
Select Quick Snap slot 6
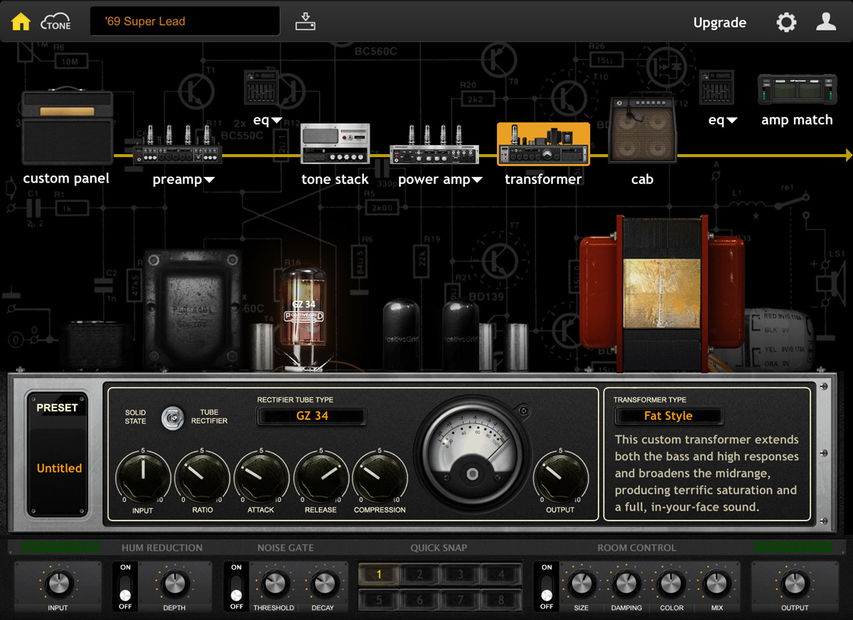[420, 600]
